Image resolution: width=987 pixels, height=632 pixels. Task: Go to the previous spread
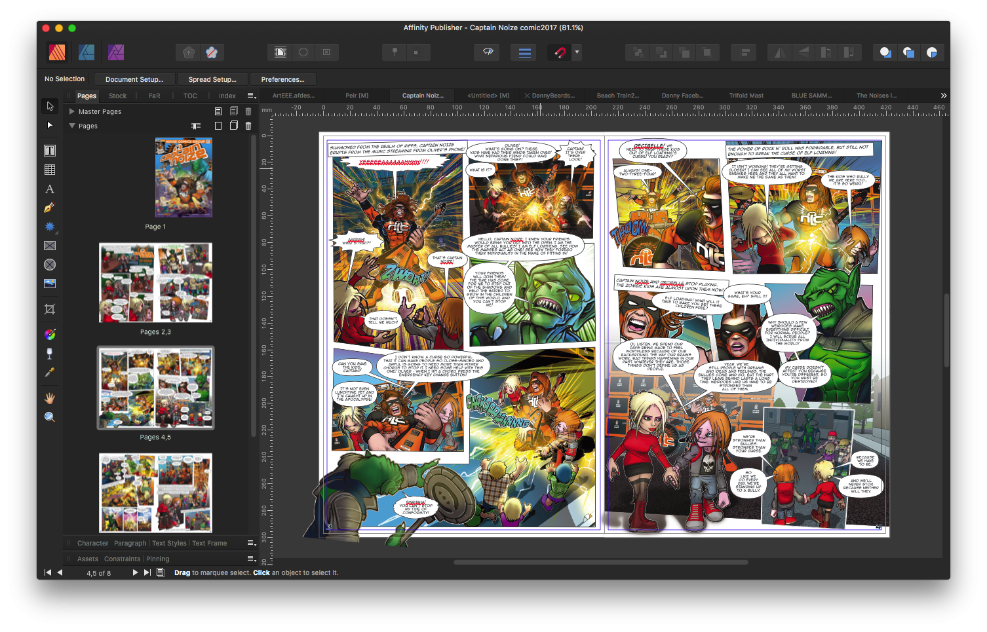60,572
